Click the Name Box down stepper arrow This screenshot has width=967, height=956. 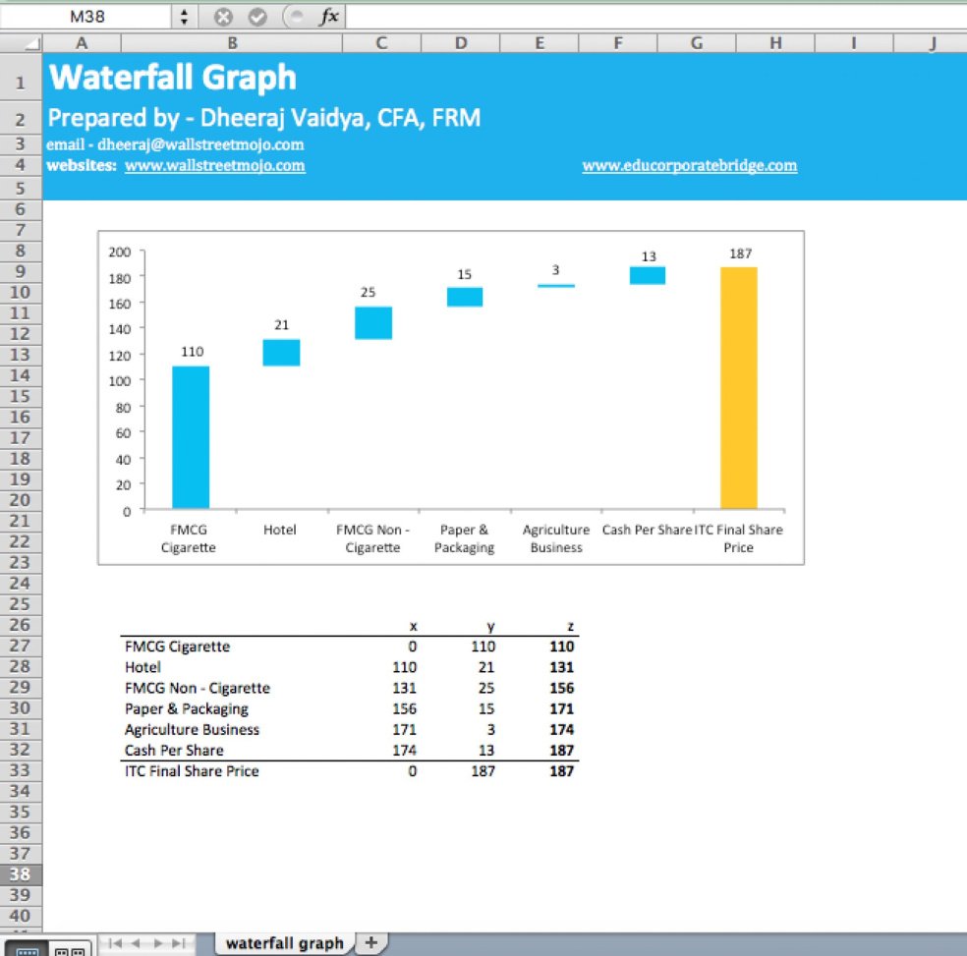pyautogui.click(x=184, y=21)
